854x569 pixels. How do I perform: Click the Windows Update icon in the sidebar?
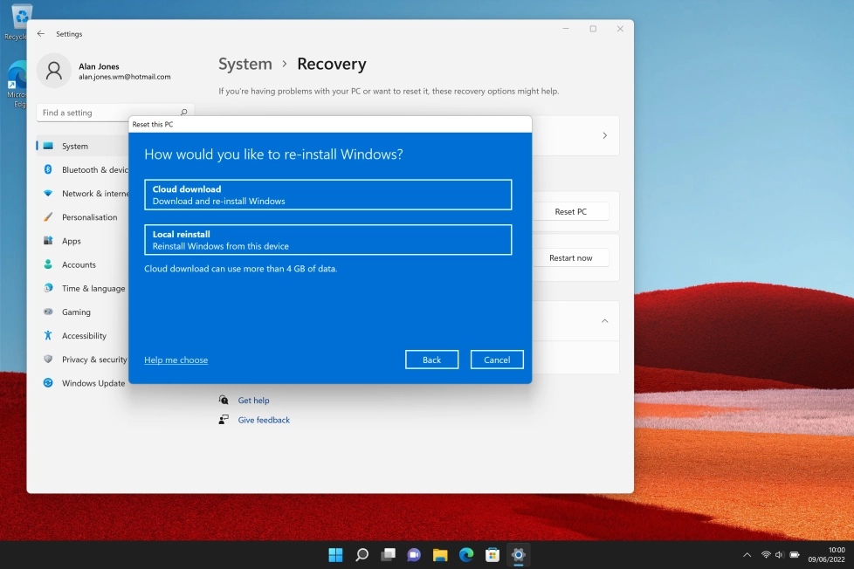(49, 382)
